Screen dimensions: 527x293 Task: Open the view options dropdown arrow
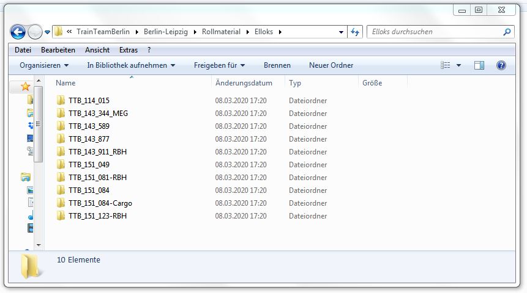click(x=458, y=65)
